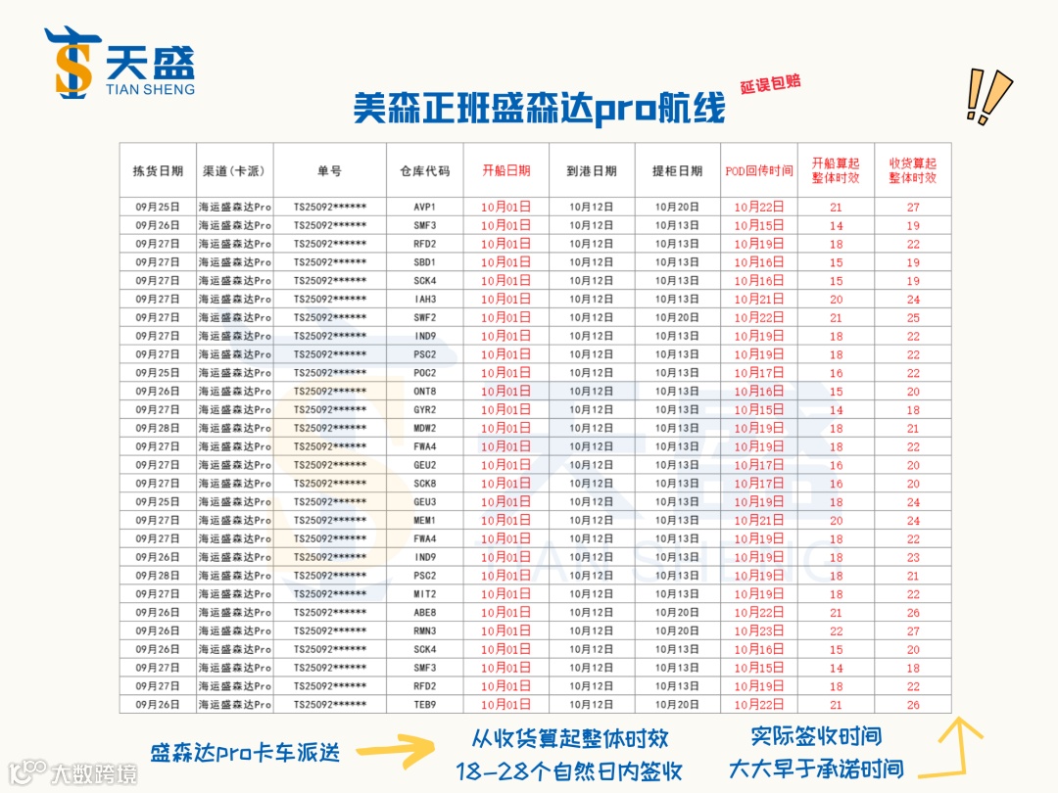This screenshot has width=1058, height=793.
Task: Click 开船日期 10月01日 in MIT2 row
Action: 506,594
